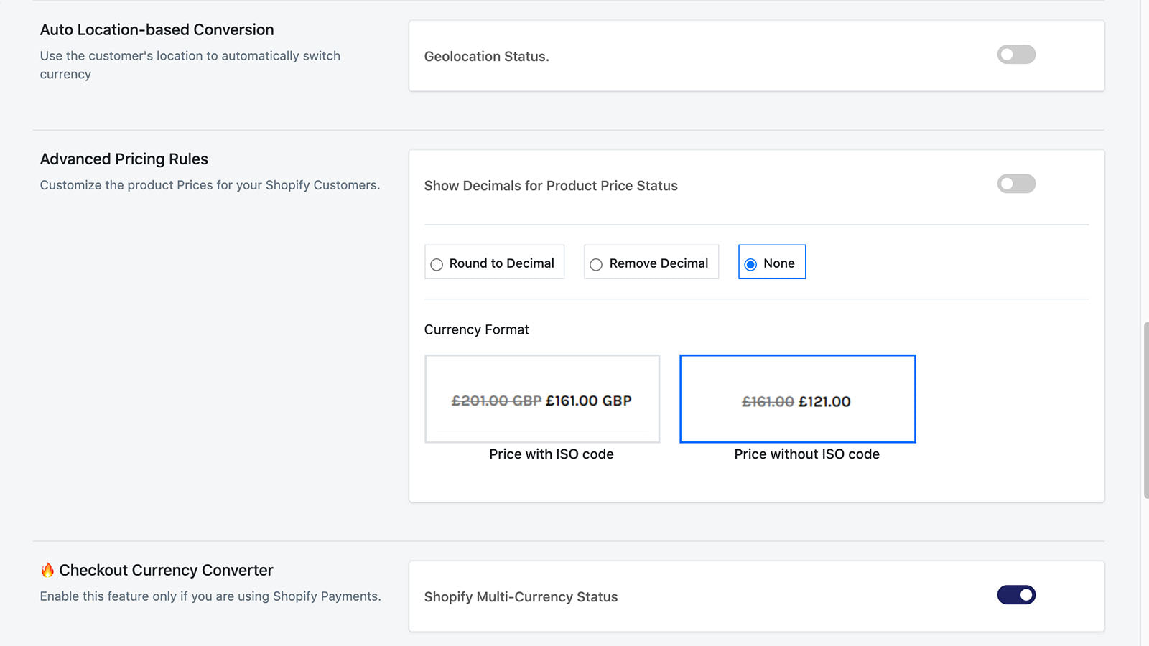Enable the Geolocation Status toggle

[1016, 55]
